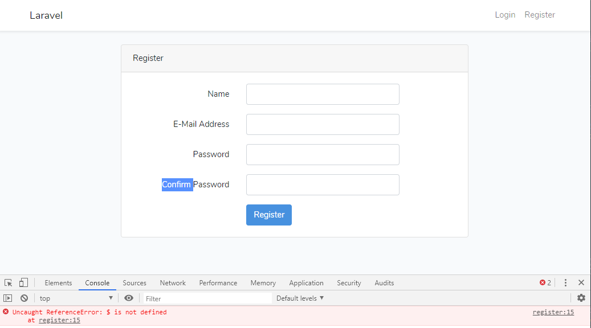591x328 pixels.
Task: Click the console Filter text box
Action: click(x=206, y=298)
